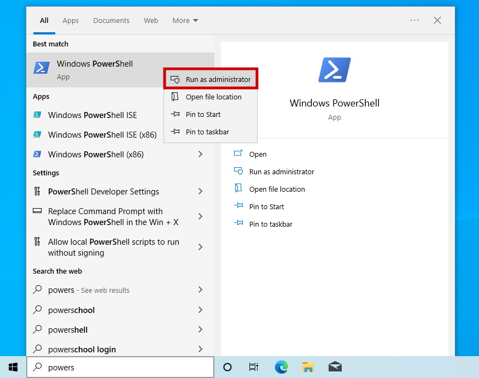
Task: Open the Mail app from the taskbar
Action: coord(335,367)
